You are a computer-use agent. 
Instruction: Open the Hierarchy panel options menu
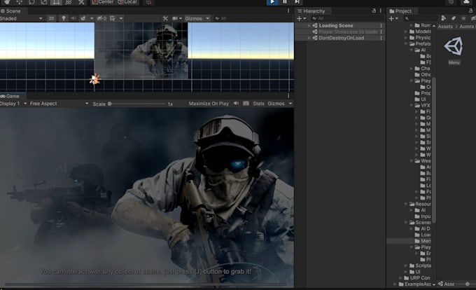(381, 11)
